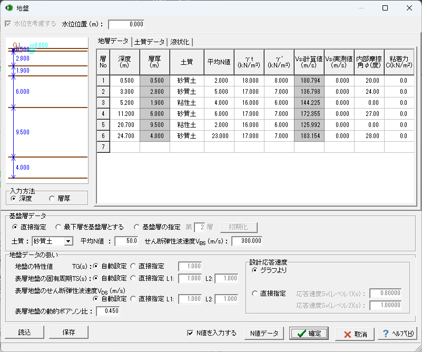Switch to the 土質データ tab
This screenshot has width=422, height=352.
pyautogui.click(x=149, y=42)
